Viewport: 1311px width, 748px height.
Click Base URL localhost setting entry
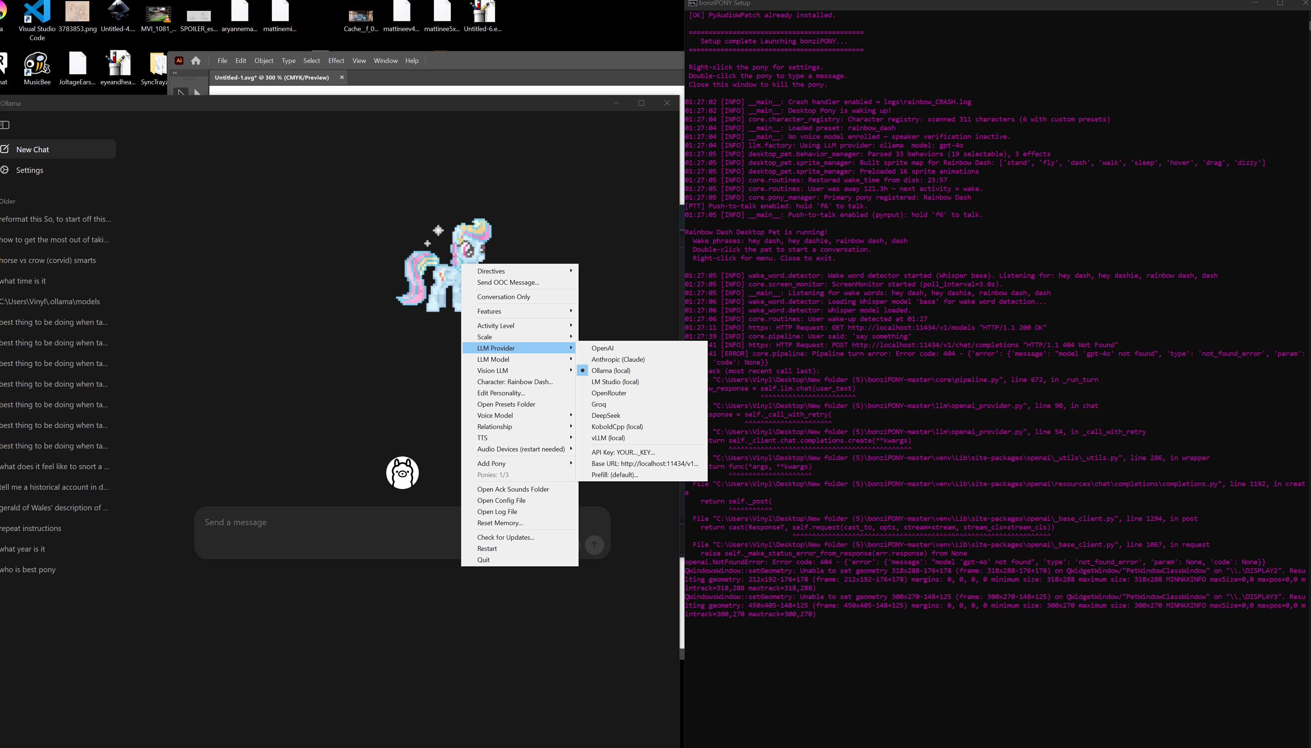[644, 463]
